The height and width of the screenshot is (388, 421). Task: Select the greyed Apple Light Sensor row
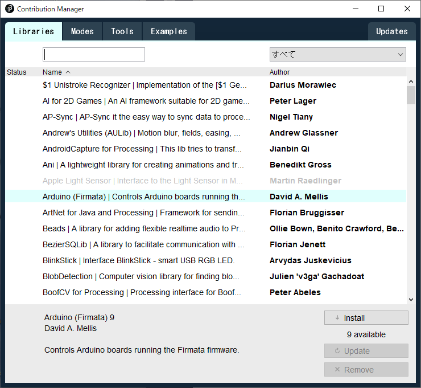[x=206, y=181]
